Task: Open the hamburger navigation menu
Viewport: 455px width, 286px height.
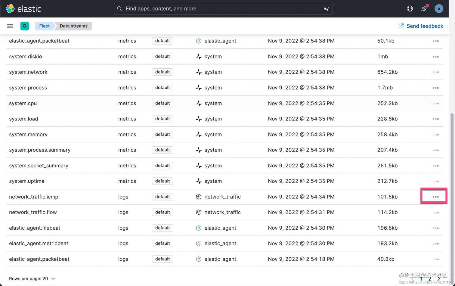Action: 10,26
